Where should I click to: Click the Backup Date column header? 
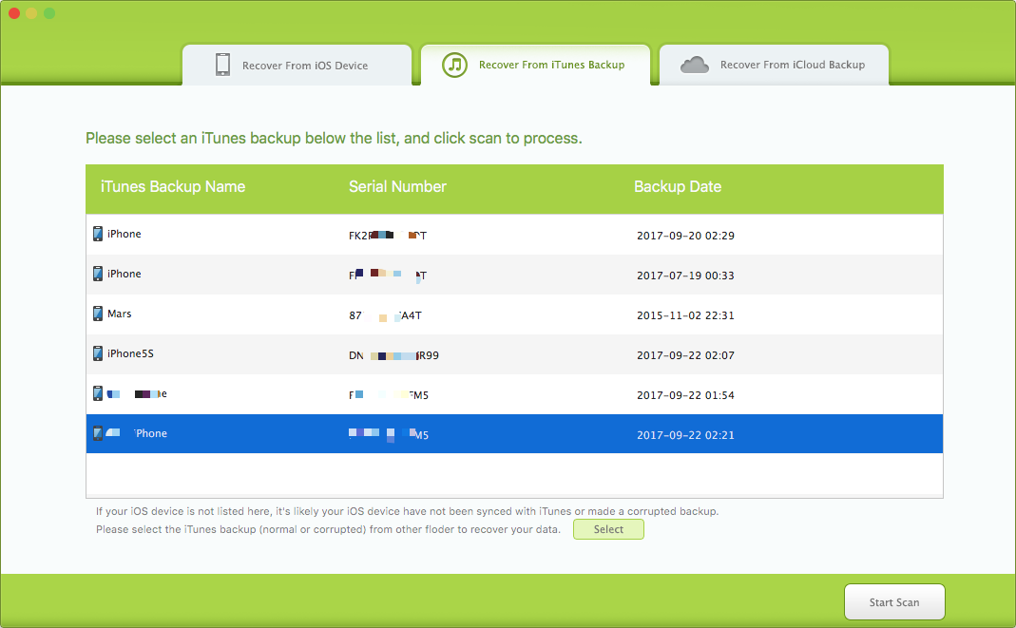coord(678,186)
